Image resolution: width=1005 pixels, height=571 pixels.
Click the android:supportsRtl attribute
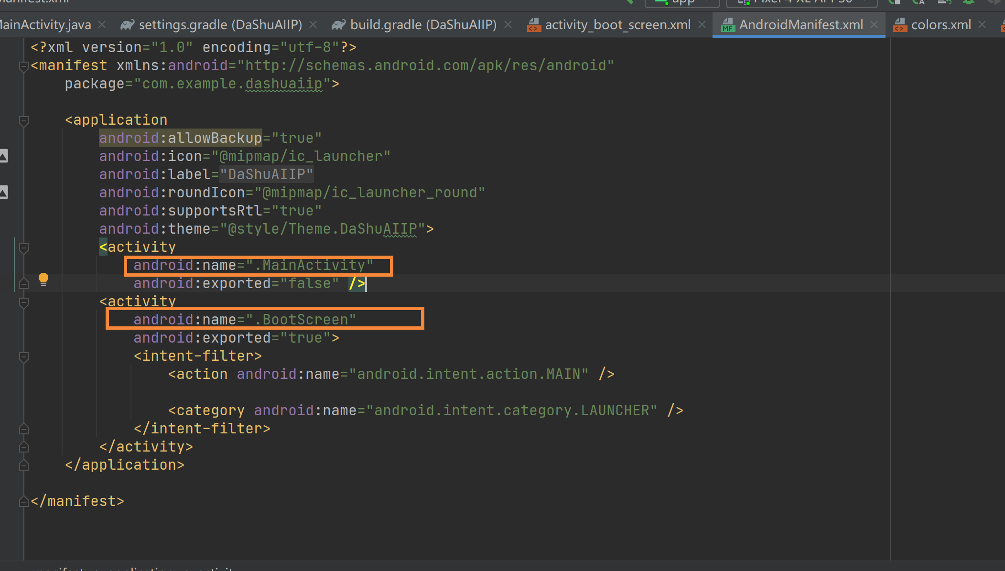[181, 211]
